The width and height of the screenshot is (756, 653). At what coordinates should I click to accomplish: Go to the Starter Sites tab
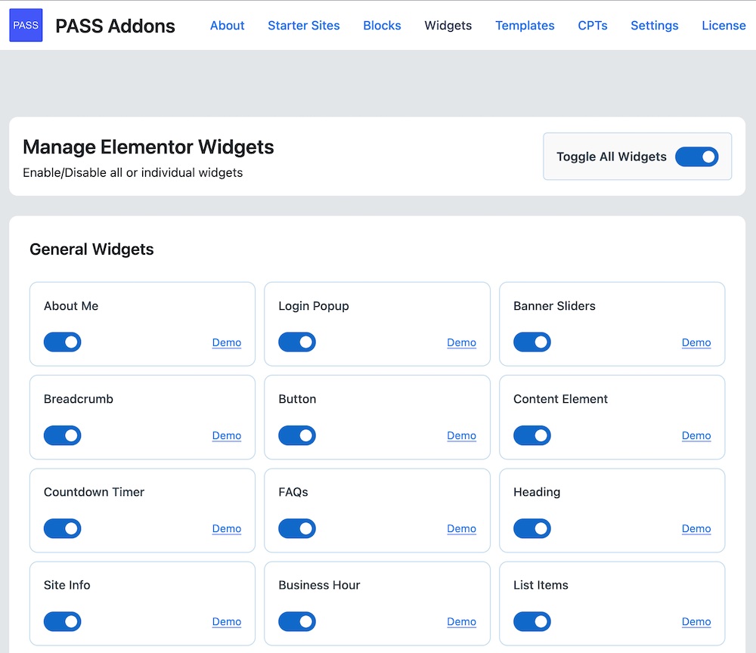304,26
